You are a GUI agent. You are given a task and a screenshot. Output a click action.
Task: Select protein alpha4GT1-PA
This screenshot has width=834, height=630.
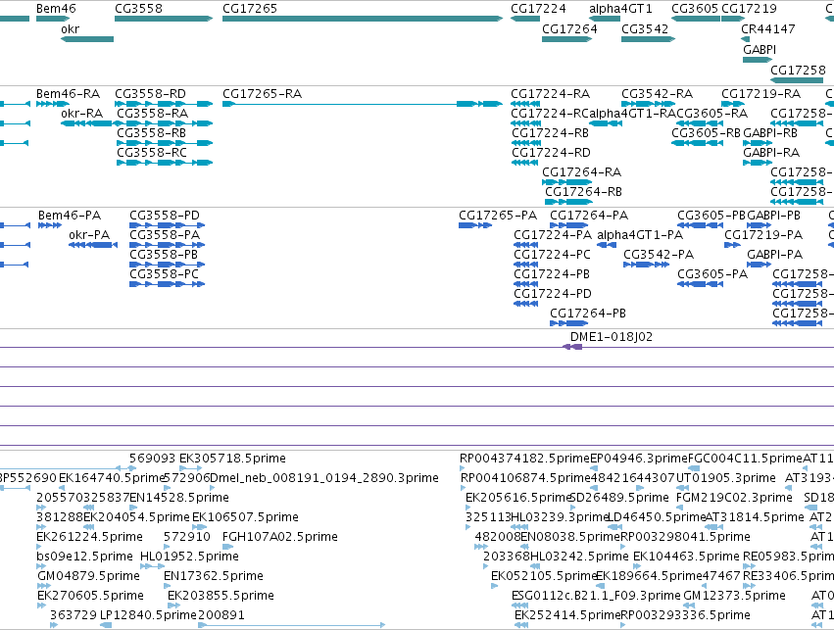point(640,235)
